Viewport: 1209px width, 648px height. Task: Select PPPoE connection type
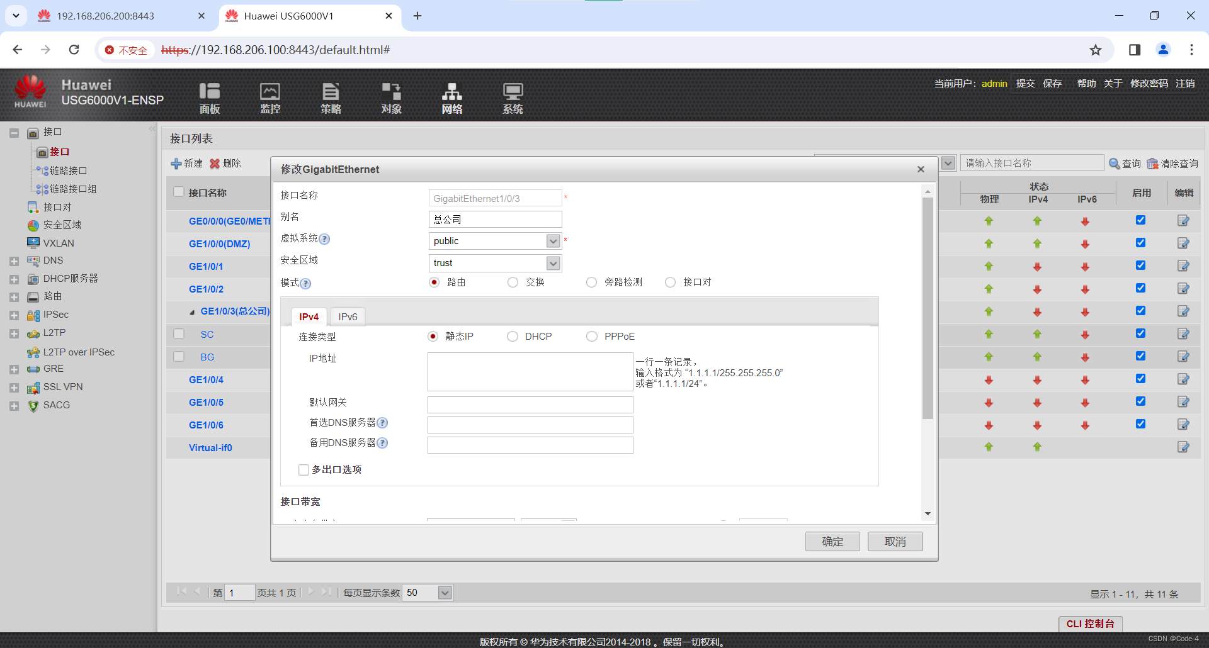coord(591,337)
